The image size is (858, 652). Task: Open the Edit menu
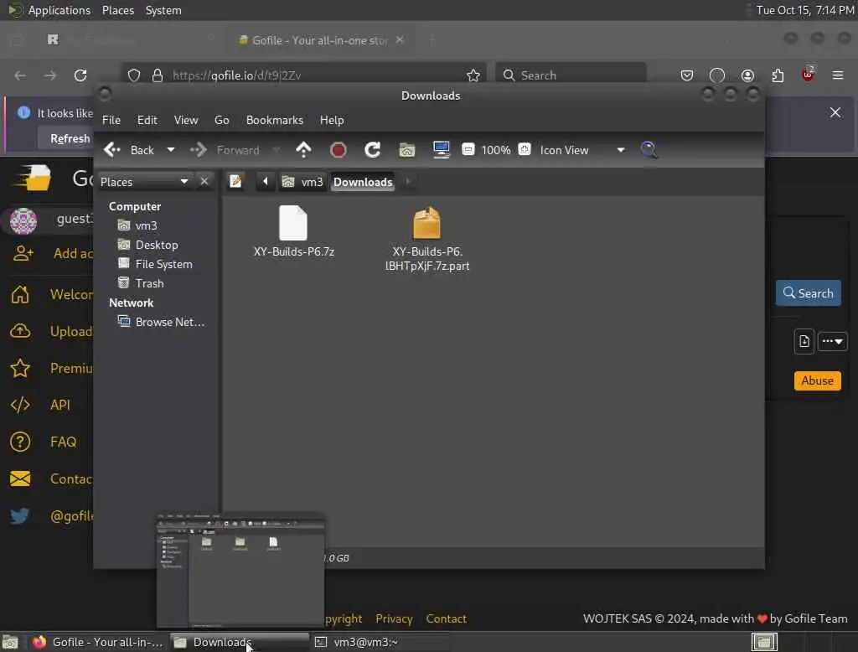147,120
